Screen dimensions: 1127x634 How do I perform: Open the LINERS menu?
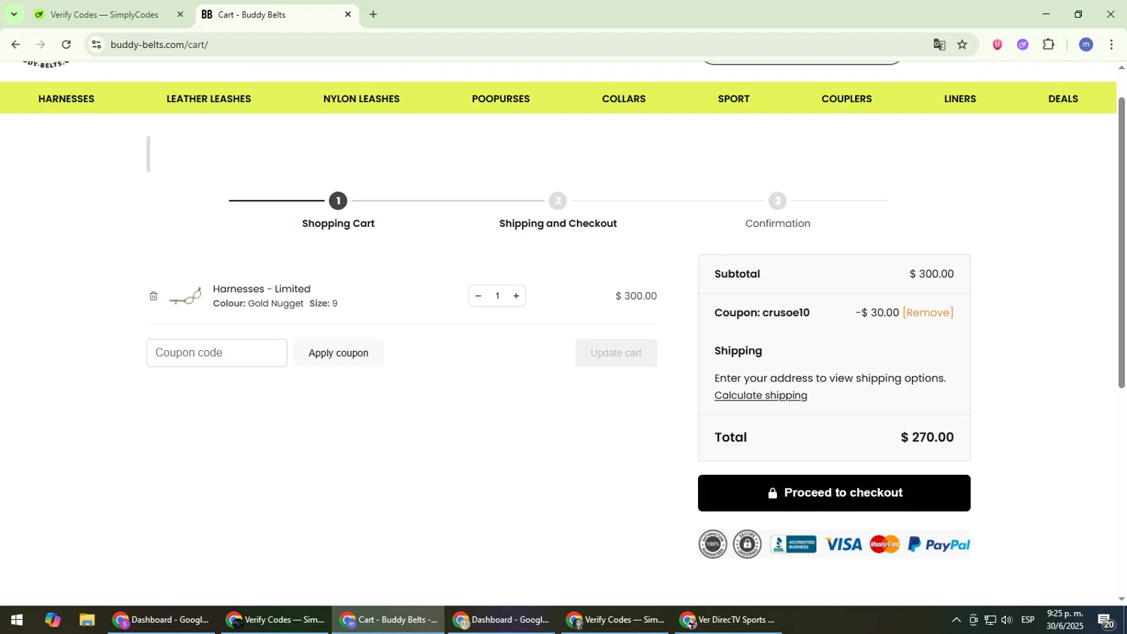pyautogui.click(x=960, y=98)
